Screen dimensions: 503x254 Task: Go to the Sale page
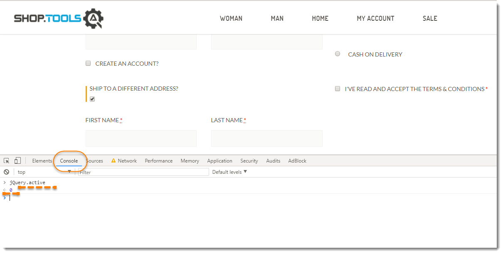point(430,18)
